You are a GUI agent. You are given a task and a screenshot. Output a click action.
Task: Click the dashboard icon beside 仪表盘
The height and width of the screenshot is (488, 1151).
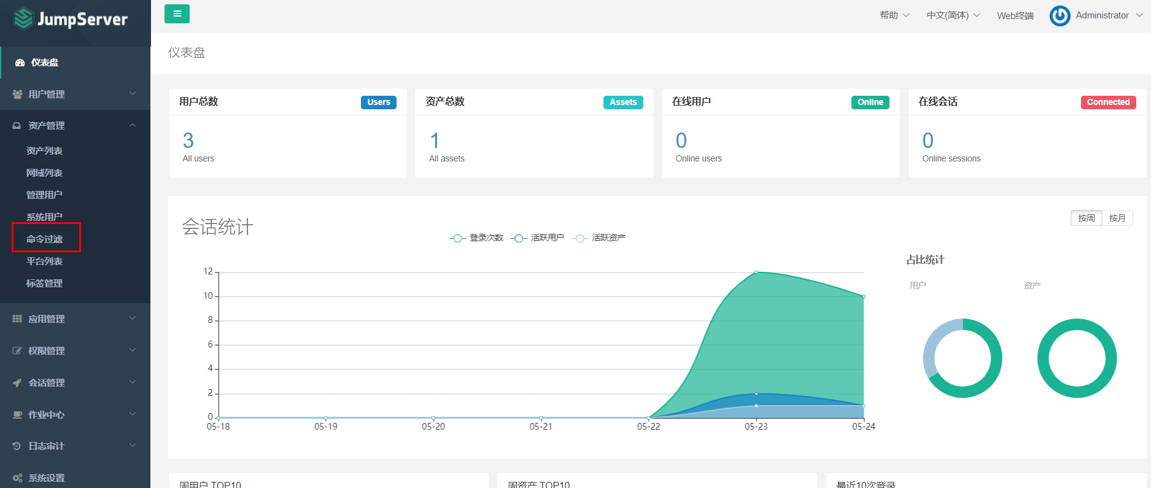click(x=20, y=63)
